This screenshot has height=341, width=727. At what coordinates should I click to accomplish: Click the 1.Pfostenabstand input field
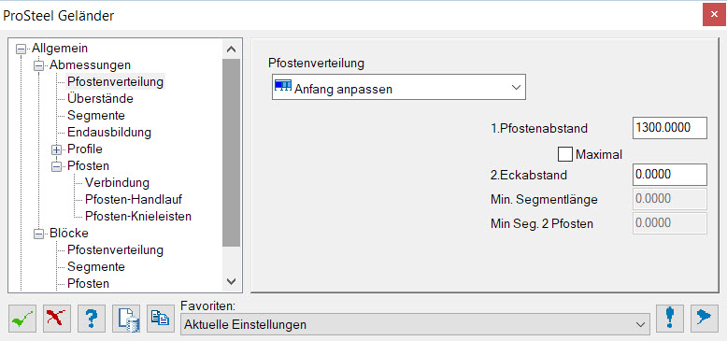click(669, 128)
